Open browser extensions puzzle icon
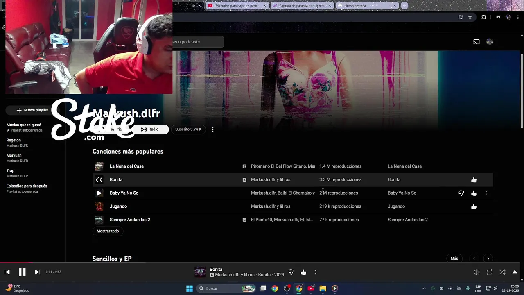The width and height of the screenshot is (524, 295). click(483, 17)
